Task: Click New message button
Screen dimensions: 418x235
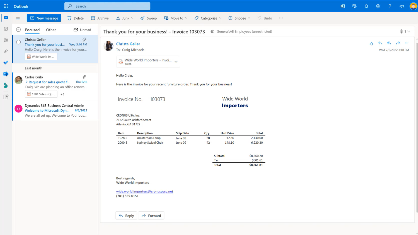Action: (x=44, y=18)
